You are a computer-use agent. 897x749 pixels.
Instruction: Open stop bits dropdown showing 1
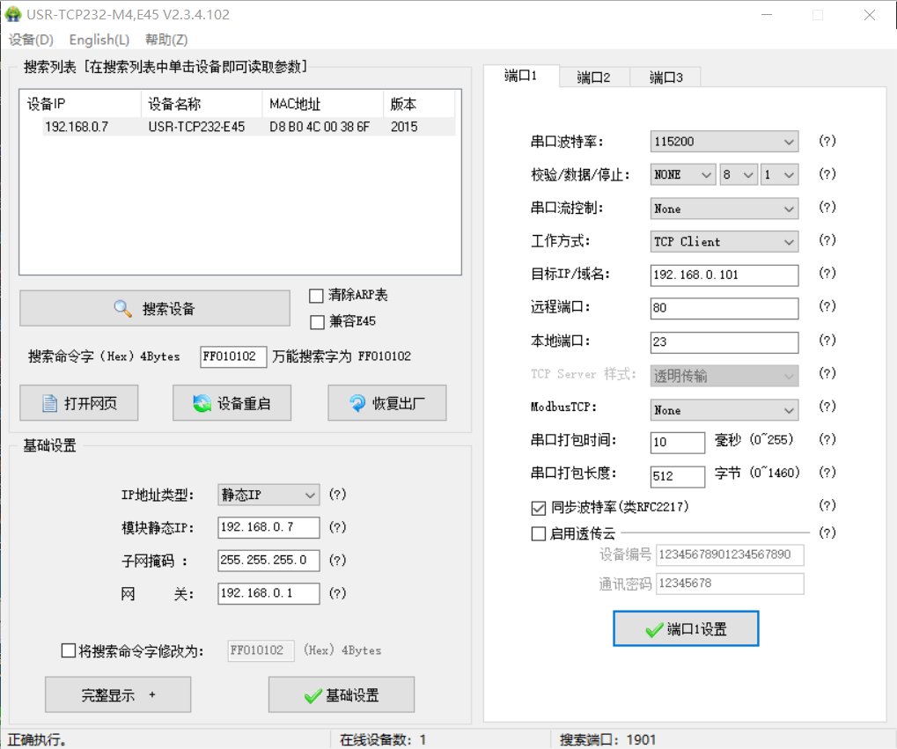pos(780,174)
